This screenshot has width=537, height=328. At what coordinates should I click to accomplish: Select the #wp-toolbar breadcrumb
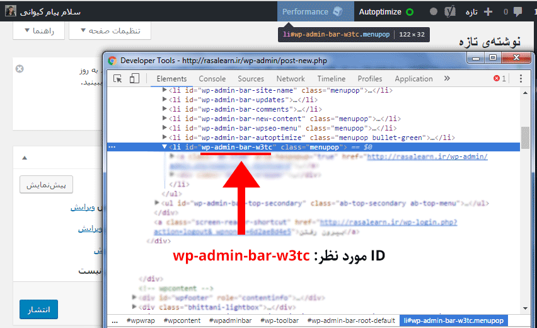tap(279, 320)
